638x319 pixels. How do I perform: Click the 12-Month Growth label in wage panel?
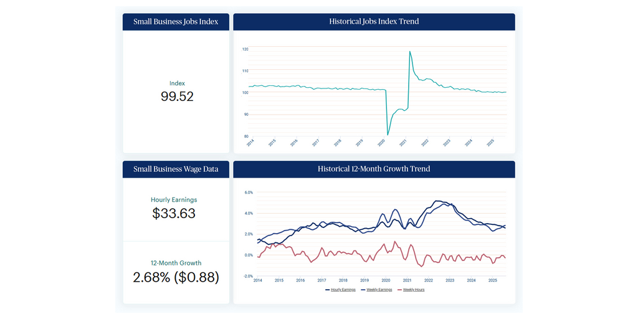coord(176,263)
